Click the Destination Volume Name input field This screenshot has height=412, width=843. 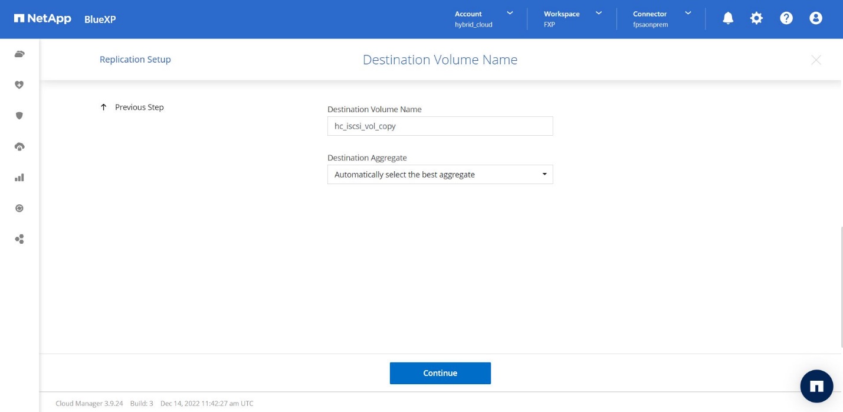[x=440, y=126]
